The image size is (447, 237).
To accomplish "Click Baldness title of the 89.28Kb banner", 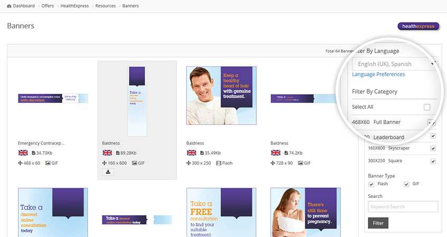I will [x=111, y=143].
